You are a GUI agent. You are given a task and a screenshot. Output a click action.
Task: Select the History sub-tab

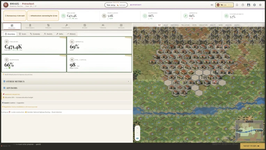[71, 34]
